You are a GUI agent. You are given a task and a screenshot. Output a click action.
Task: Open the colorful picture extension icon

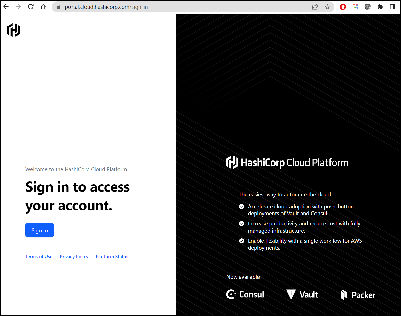(355, 7)
